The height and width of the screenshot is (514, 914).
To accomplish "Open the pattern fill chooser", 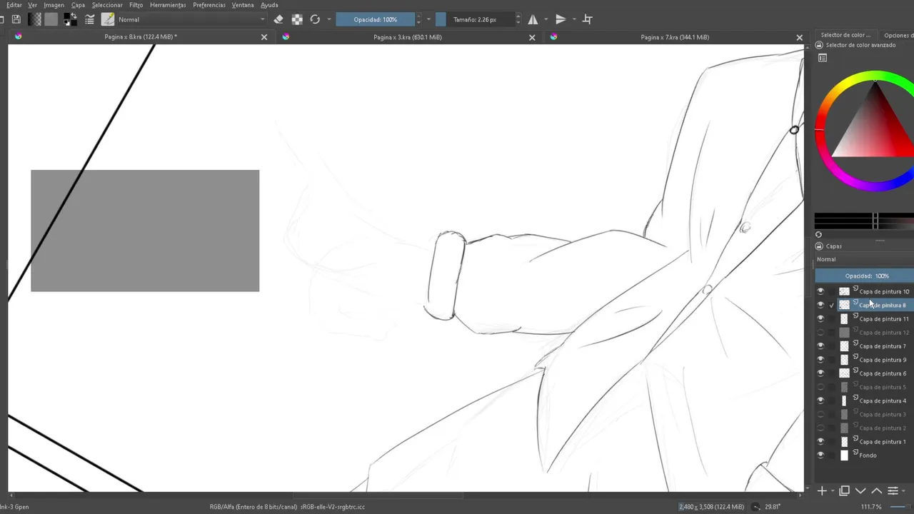I will [51, 19].
